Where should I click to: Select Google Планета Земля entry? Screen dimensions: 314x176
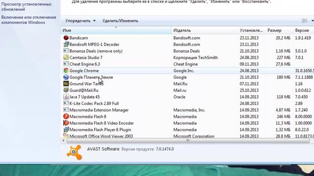[x=91, y=77]
